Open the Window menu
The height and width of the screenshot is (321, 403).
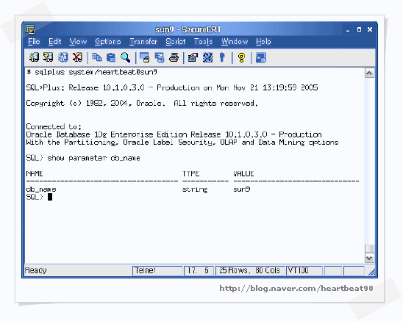pyautogui.click(x=235, y=42)
